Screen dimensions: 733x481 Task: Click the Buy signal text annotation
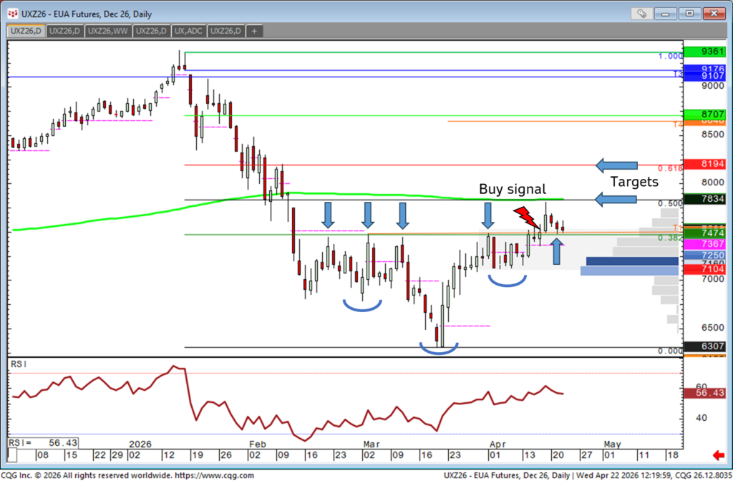tap(513, 189)
